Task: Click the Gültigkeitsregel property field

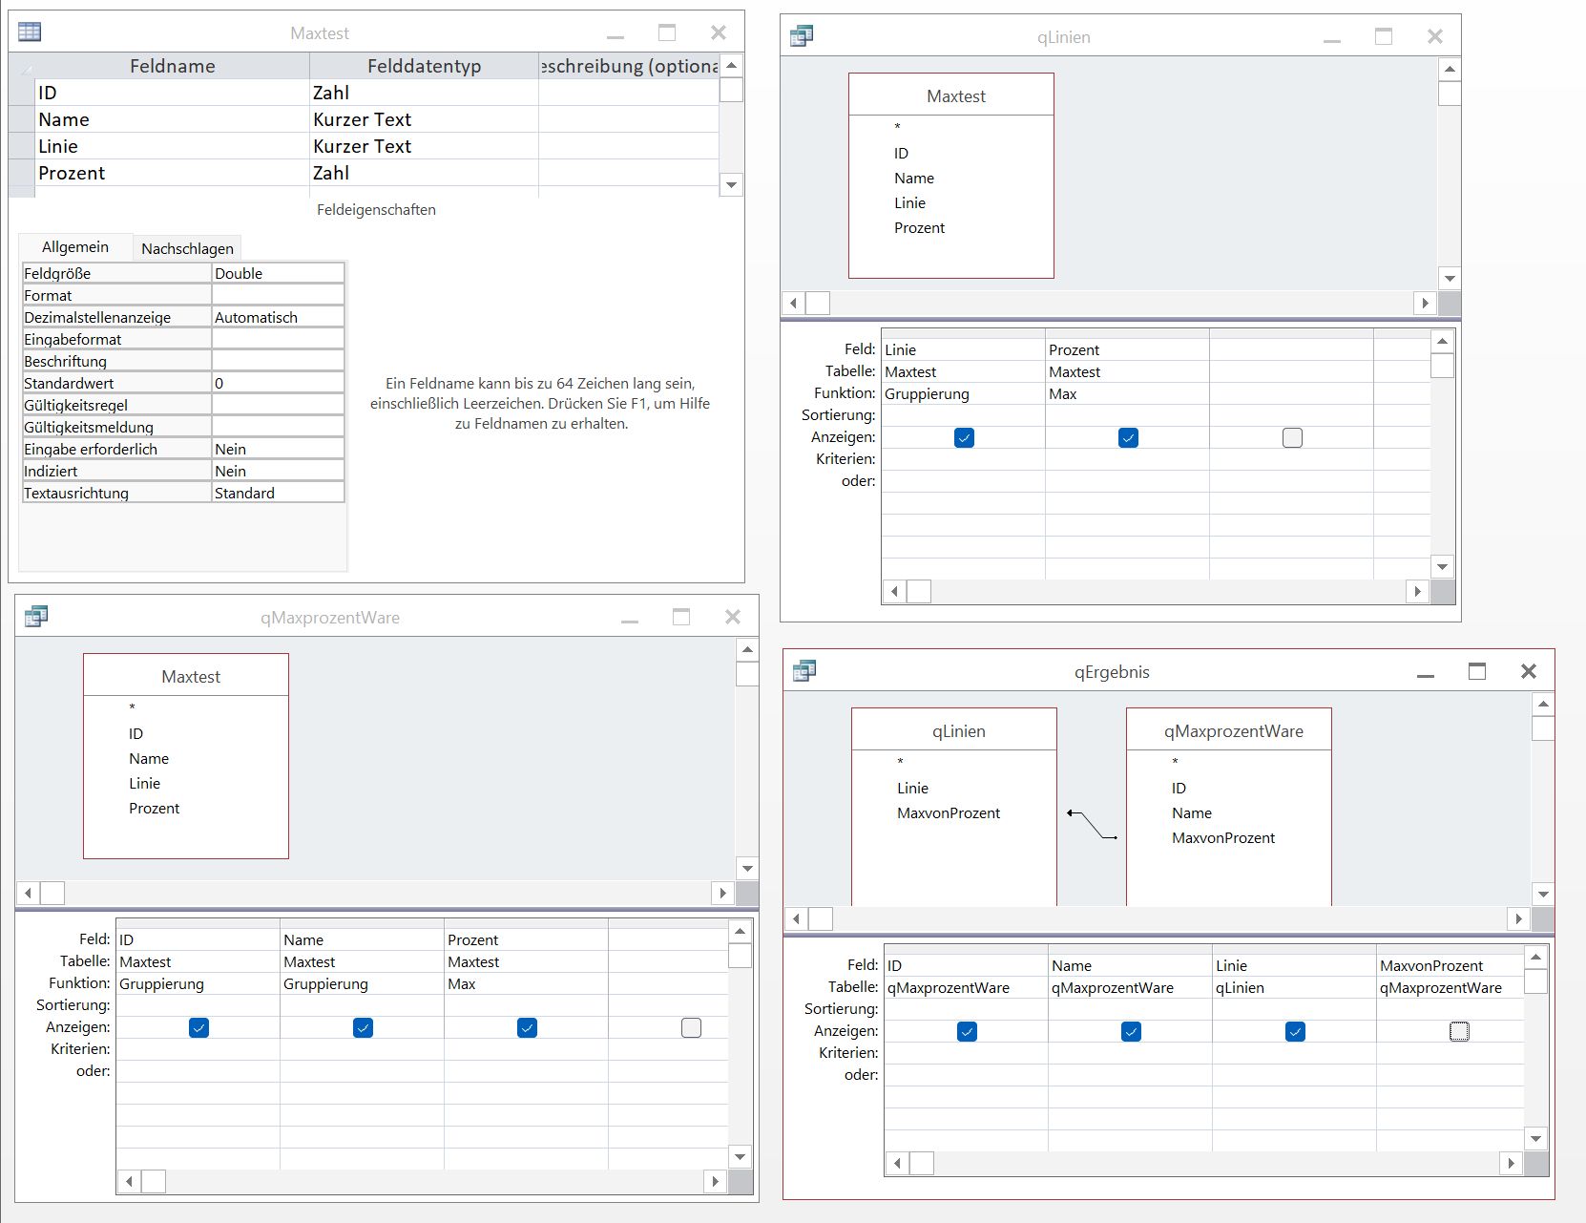Action: 278,405
